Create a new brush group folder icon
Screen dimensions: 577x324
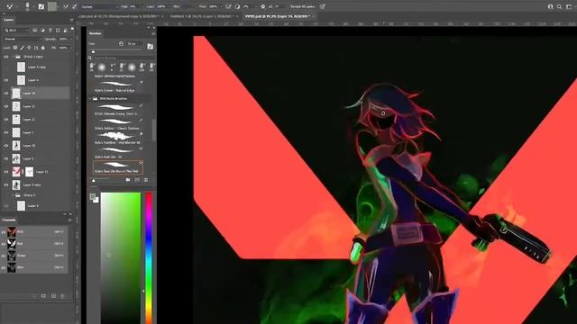click(x=128, y=180)
